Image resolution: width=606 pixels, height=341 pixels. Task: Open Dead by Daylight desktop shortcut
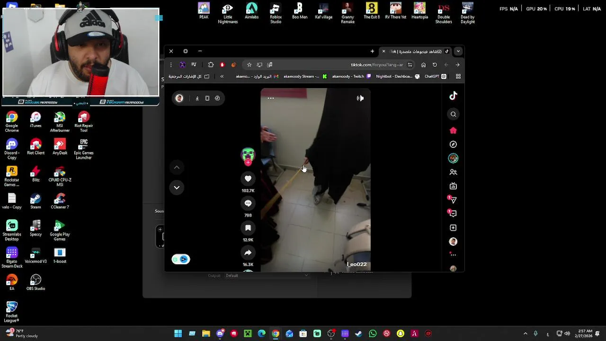coord(467,13)
